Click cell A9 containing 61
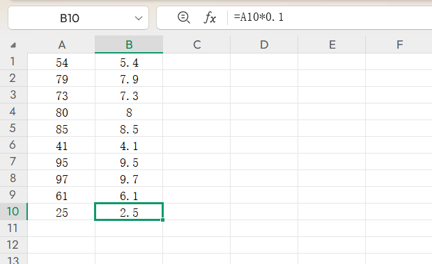Image resolution: width=432 pixels, height=264 pixels. [x=61, y=195]
